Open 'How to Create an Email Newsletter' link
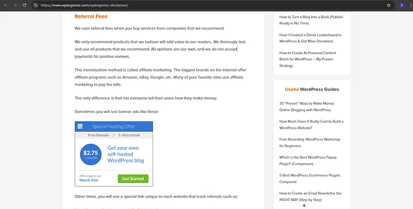 310,196
